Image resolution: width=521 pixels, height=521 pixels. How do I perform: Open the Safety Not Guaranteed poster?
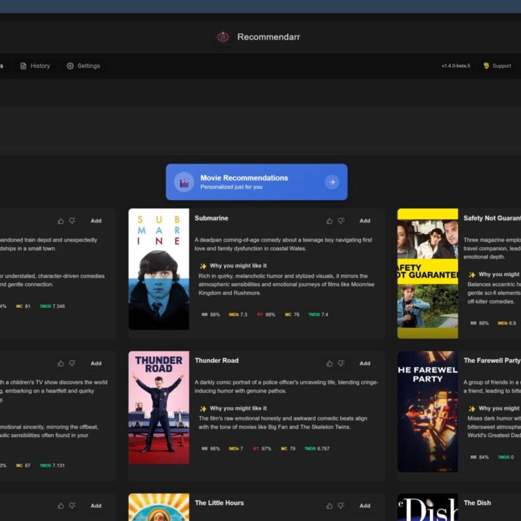coord(427,273)
